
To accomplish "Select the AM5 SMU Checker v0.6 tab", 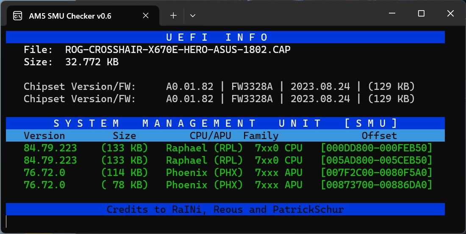I will tap(70, 16).
